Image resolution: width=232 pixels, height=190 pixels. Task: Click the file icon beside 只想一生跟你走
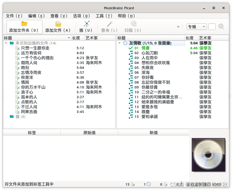pyautogui.click(x=17, y=48)
